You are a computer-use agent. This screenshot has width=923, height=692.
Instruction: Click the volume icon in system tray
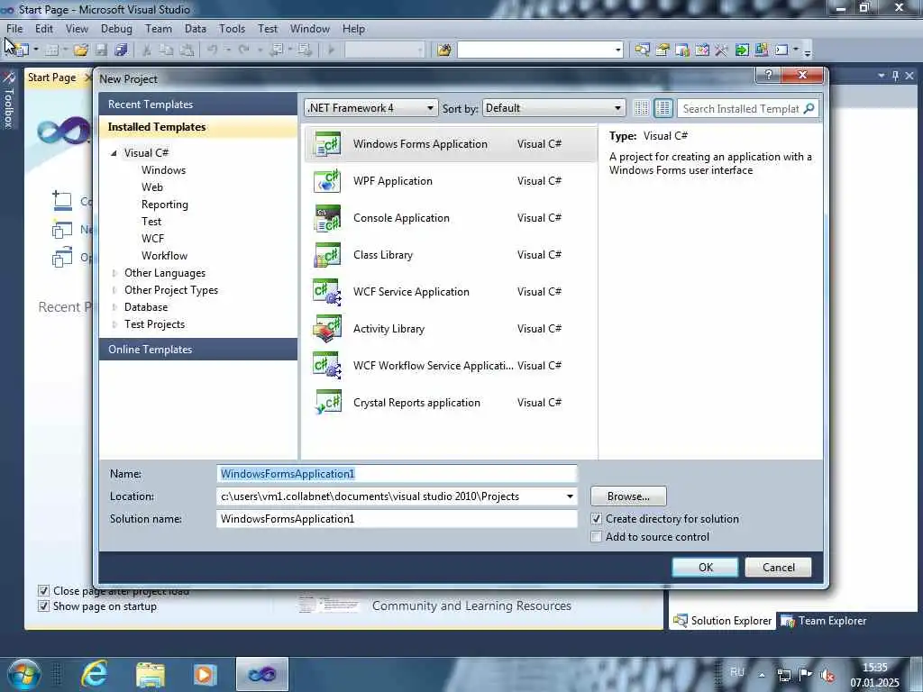tap(827, 675)
